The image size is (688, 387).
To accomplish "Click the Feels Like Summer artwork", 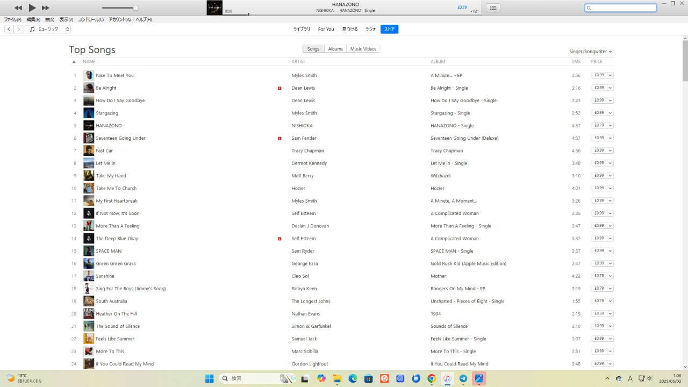I will 89,339.
